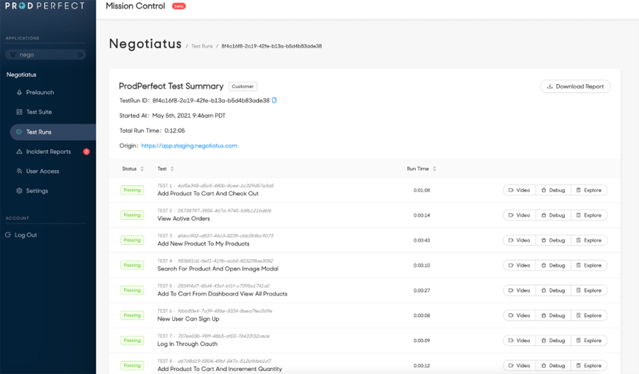Open Video for Add Product To Cart And Check Out

tap(519, 190)
